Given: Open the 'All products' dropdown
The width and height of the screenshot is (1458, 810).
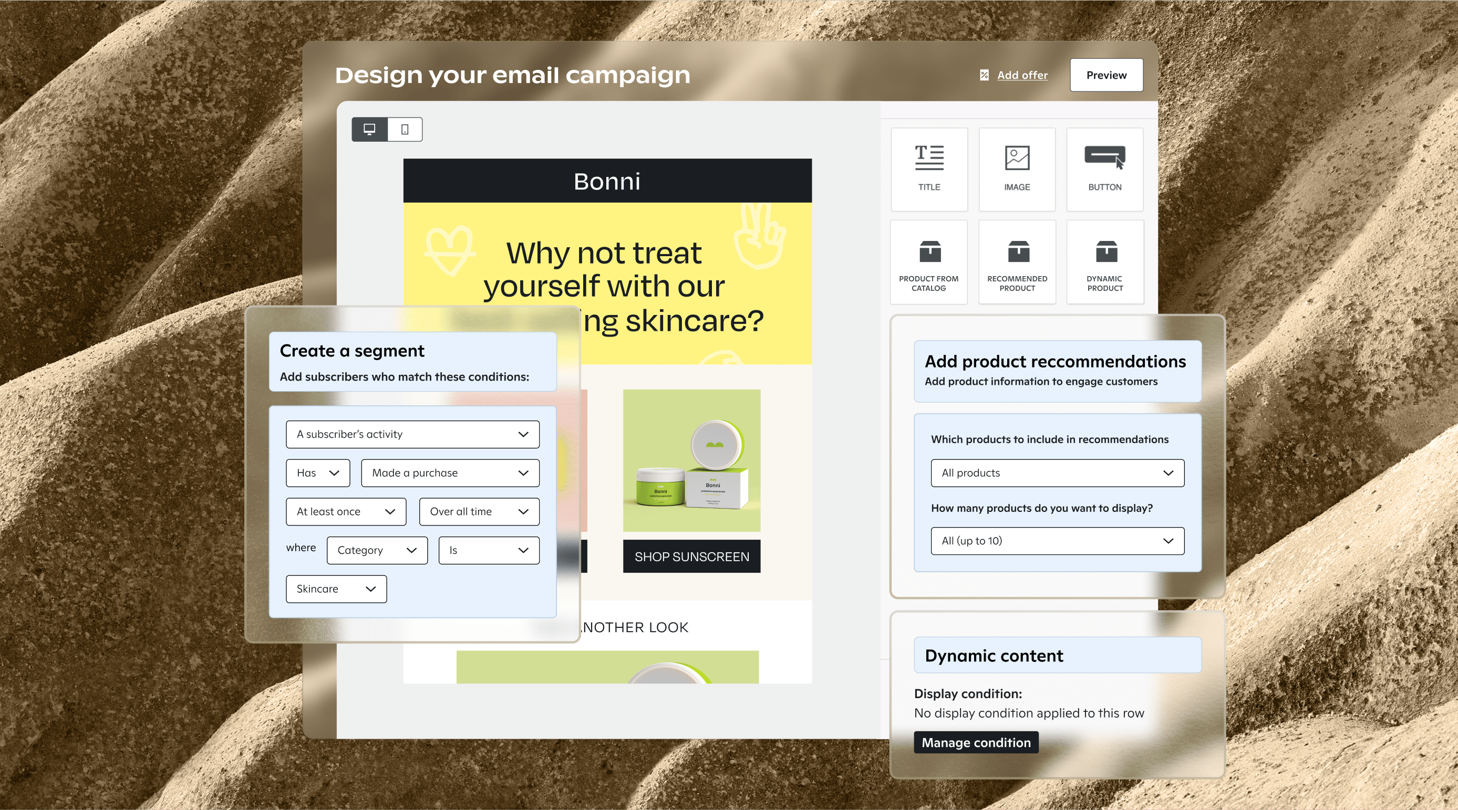Looking at the screenshot, I should click(x=1057, y=473).
